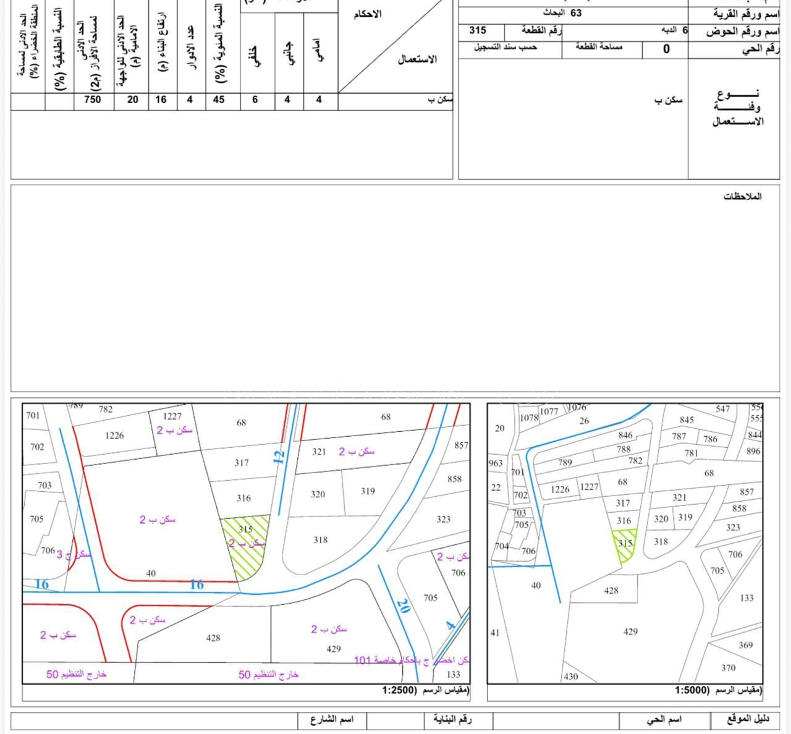The width and height of the screenshot is (791, 734).
Task: Click parcel 41 in the 1:5000 map
Action: coord(495,633)
